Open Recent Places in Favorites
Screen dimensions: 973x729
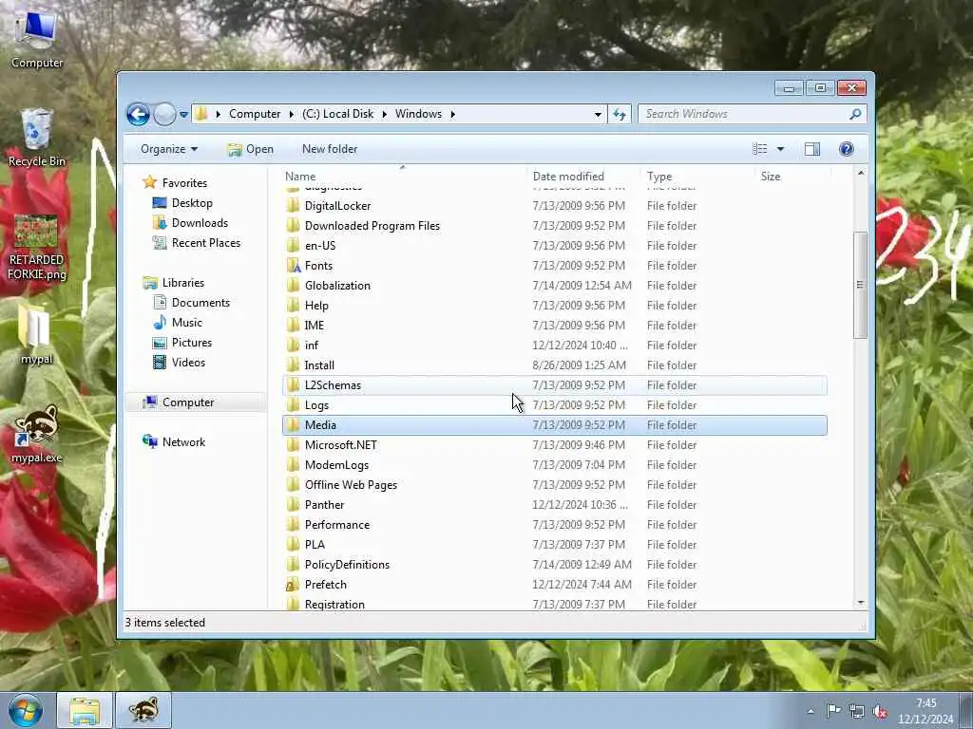[205, 242]
